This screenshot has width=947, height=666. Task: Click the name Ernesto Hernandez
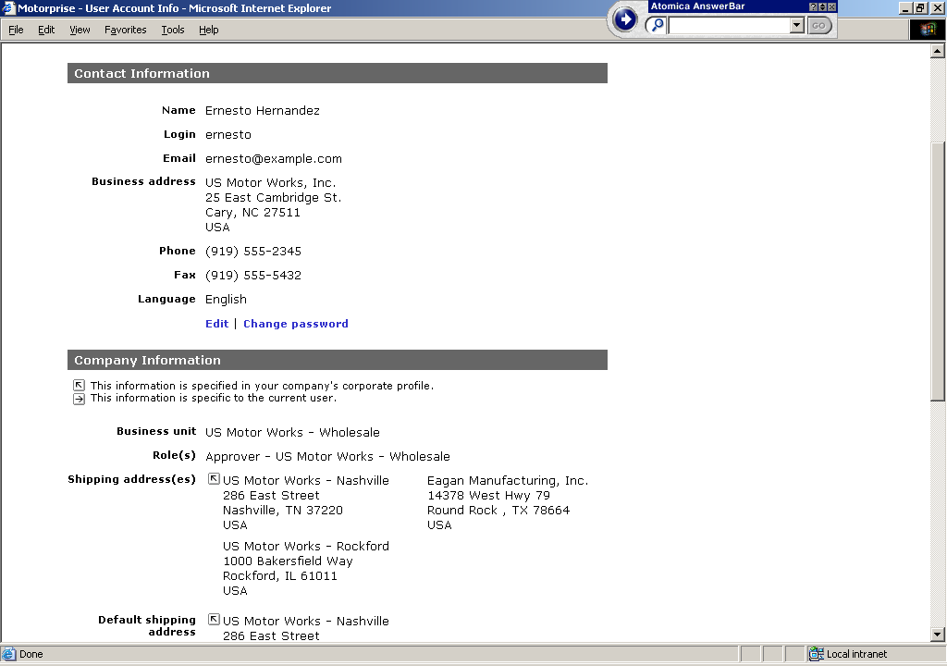[262, 111]
